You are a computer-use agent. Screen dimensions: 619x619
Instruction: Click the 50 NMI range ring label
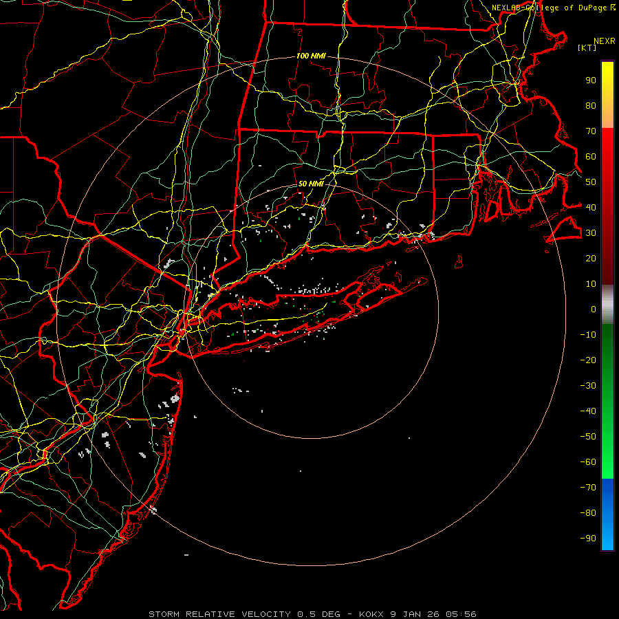pyautogui.click(x=311, y=184)
